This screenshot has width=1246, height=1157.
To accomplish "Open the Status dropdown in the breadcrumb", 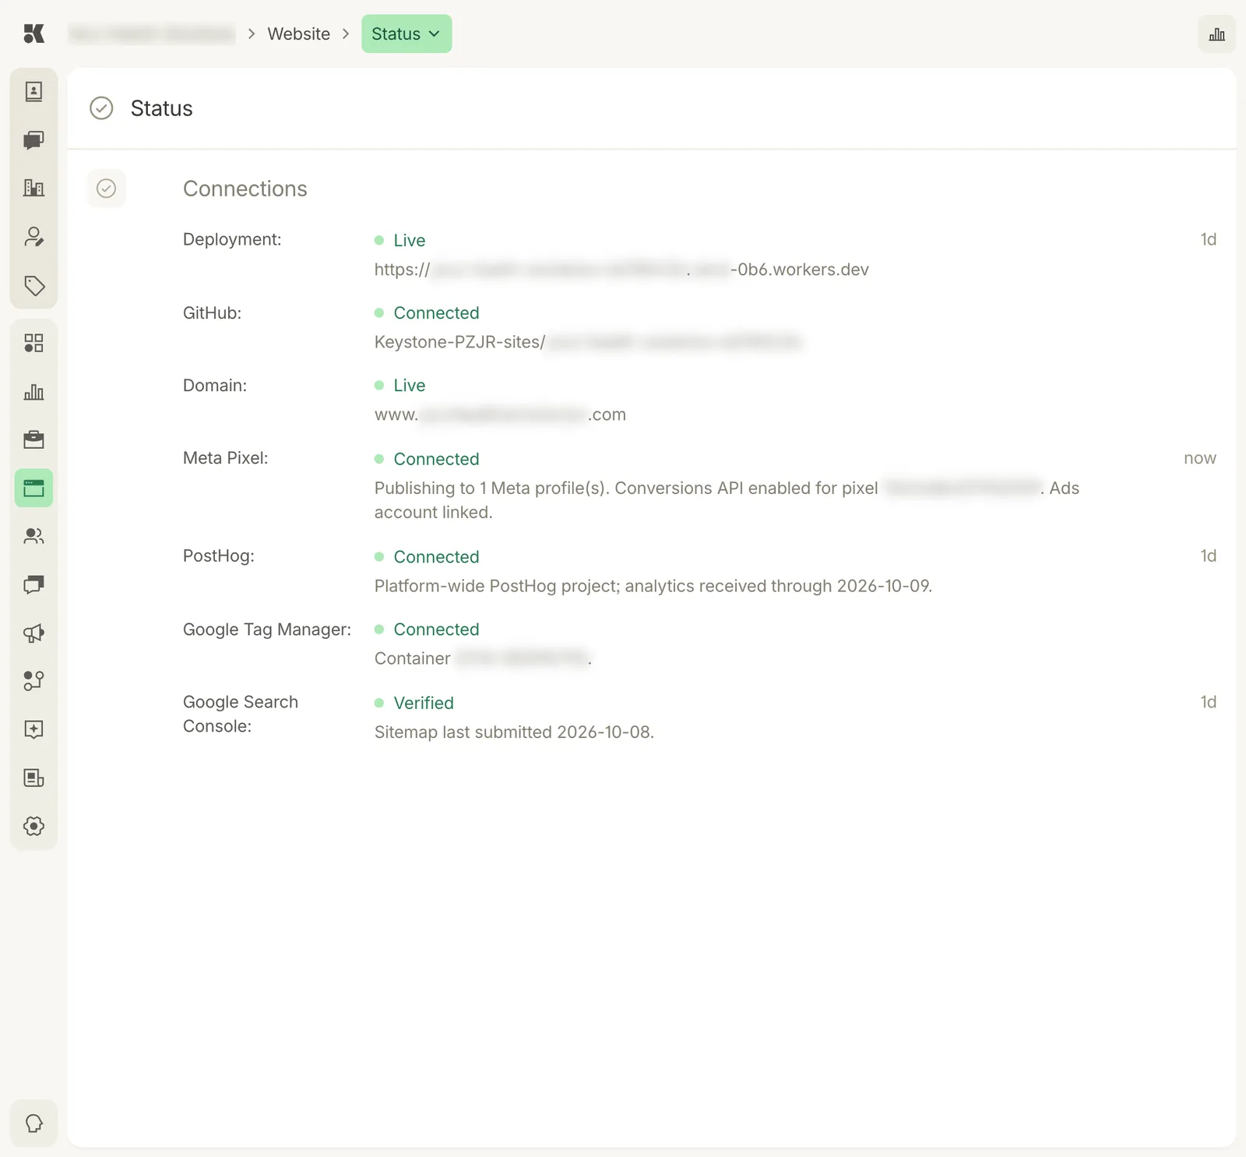I will 407,34.
